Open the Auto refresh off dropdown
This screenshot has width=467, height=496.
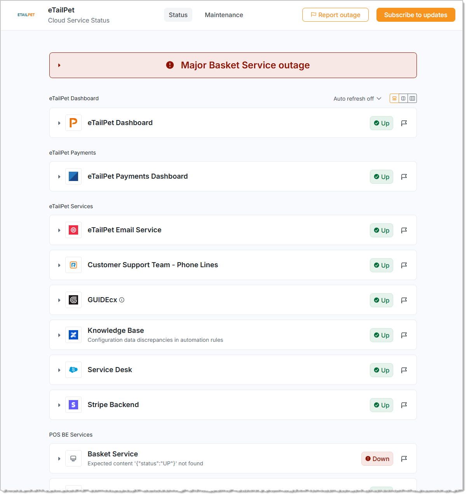click(357, 99)
